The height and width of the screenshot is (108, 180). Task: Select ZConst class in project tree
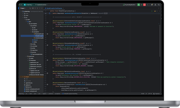pyautogui.click(x=35, y=40)
